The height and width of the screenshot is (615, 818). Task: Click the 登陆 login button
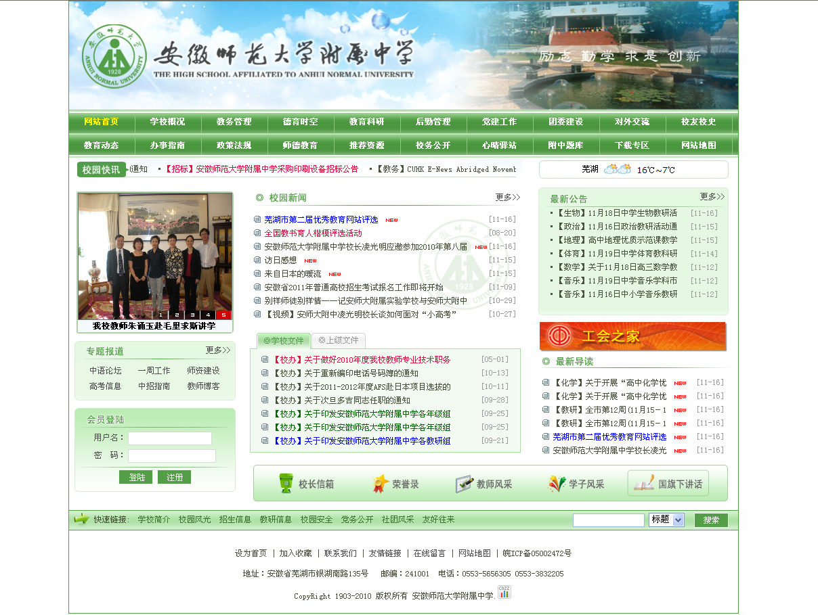tap(135, 478)
